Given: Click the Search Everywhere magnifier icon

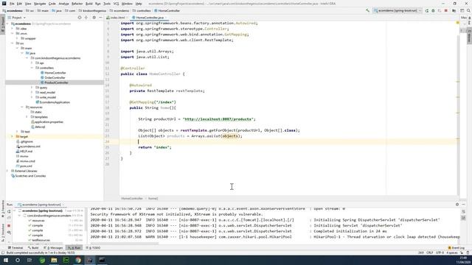Looking at the screenshot, I should (x=468, y=10).
